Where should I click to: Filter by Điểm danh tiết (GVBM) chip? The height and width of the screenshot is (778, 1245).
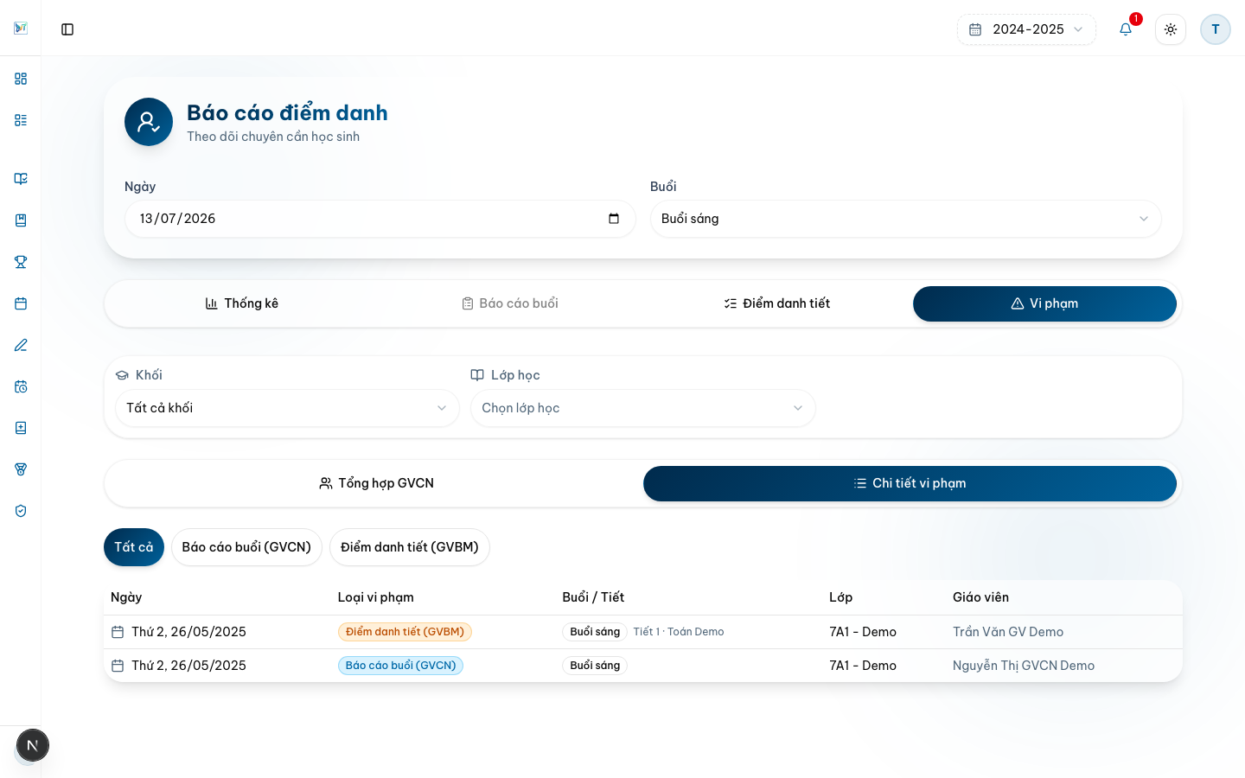coord(410,547)
